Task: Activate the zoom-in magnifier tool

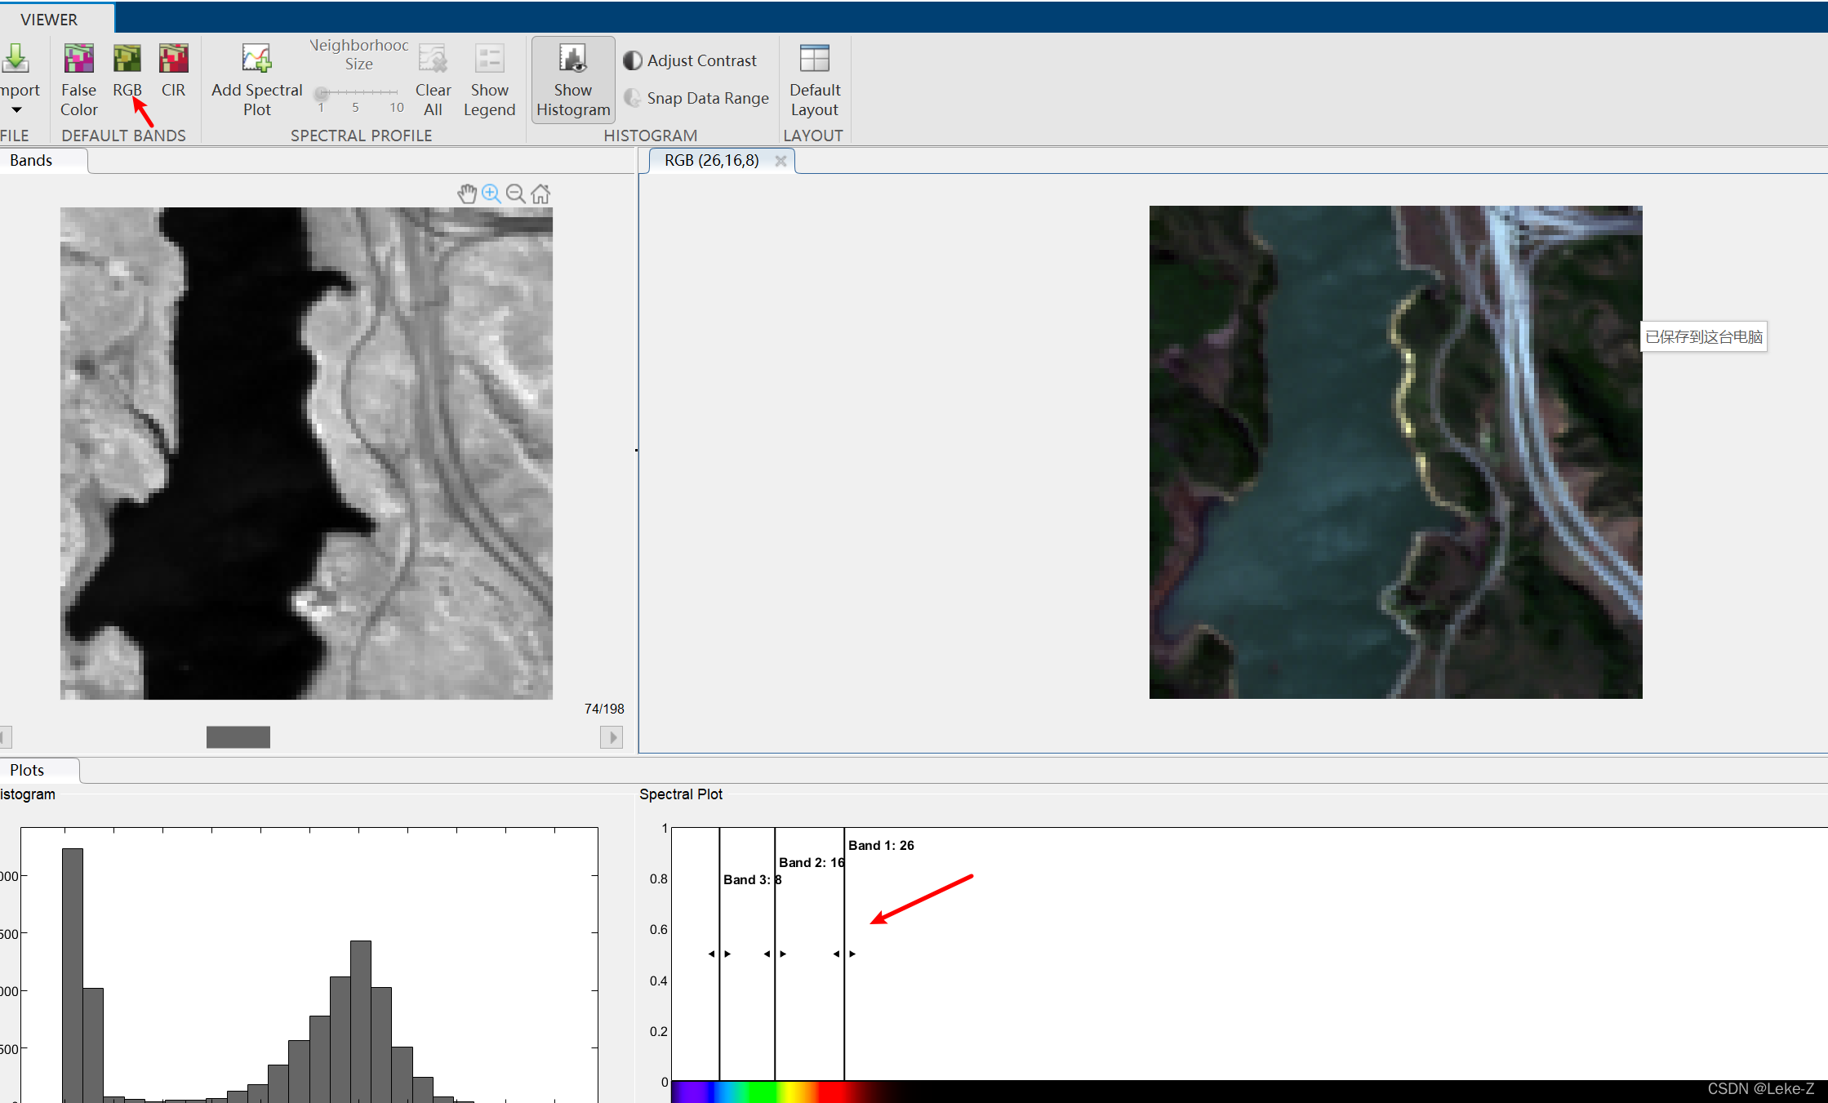Action: [491, 193]
